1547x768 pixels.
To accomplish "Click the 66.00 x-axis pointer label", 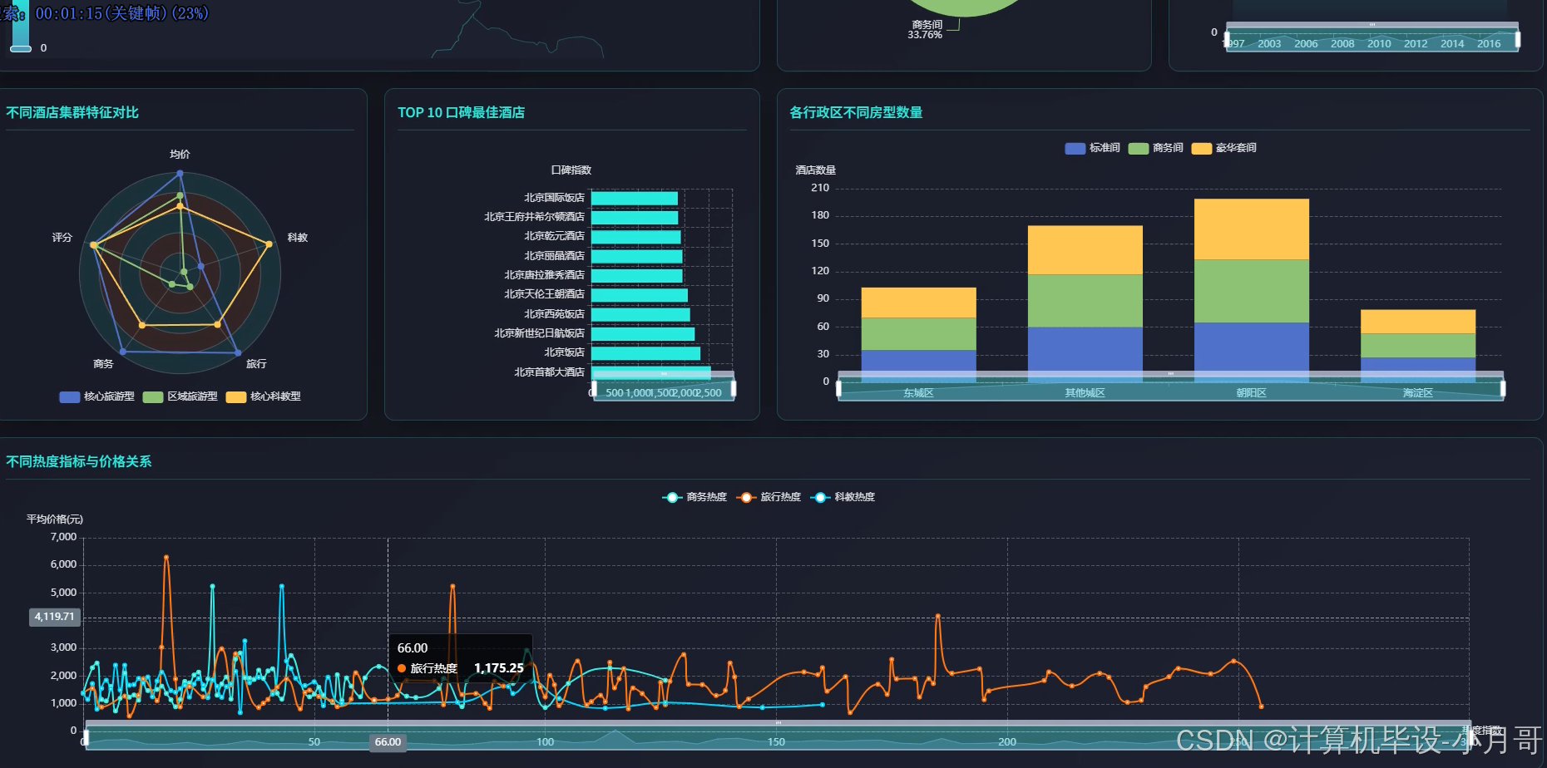I will point(388,742).
